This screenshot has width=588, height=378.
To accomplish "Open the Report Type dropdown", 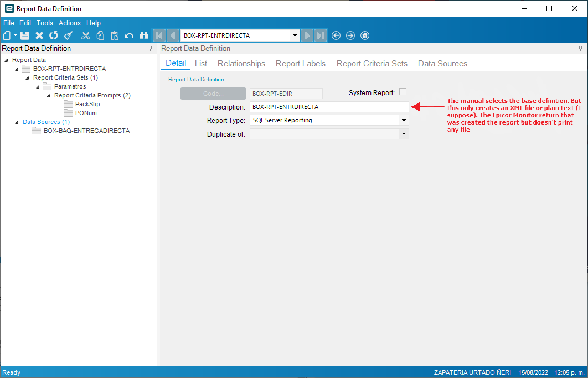I will (x=404, y=121).
